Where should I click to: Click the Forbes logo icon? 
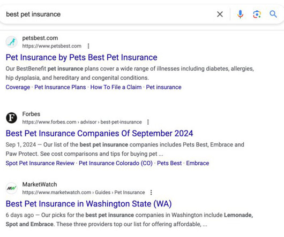point(12,118)
